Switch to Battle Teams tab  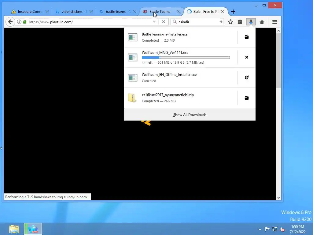pos(159,12)
